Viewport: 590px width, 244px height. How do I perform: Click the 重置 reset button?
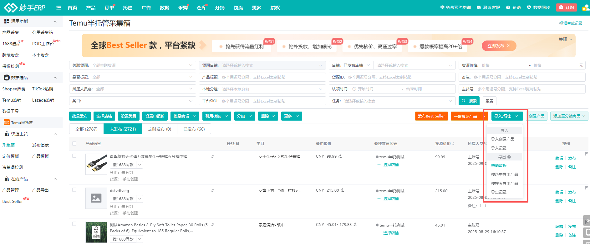point(490,101)
